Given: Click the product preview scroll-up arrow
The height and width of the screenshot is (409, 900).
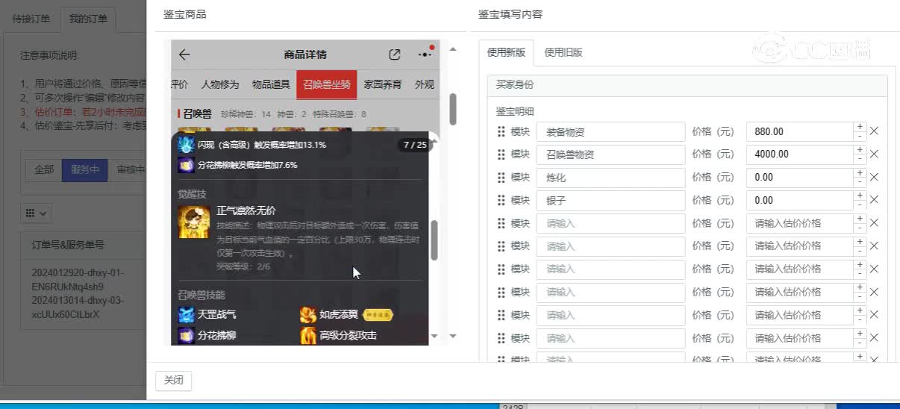Looking at the screenshot, I should (454, 49).
